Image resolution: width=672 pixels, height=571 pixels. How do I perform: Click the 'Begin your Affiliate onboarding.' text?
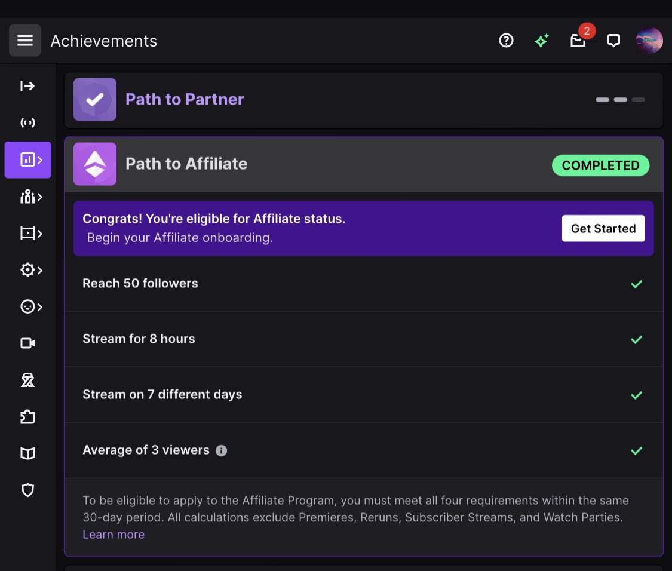click(x=180, y=238)
